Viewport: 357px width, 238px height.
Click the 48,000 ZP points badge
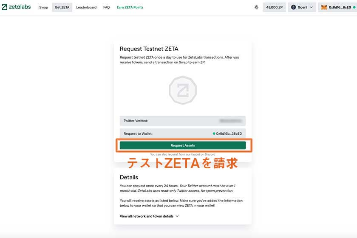pyautogui.click(x=275, y=7)
